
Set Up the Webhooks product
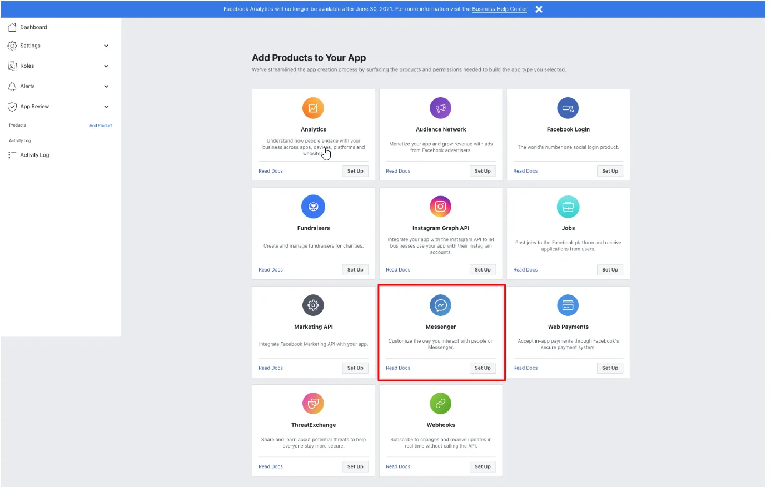pos(483,466)
